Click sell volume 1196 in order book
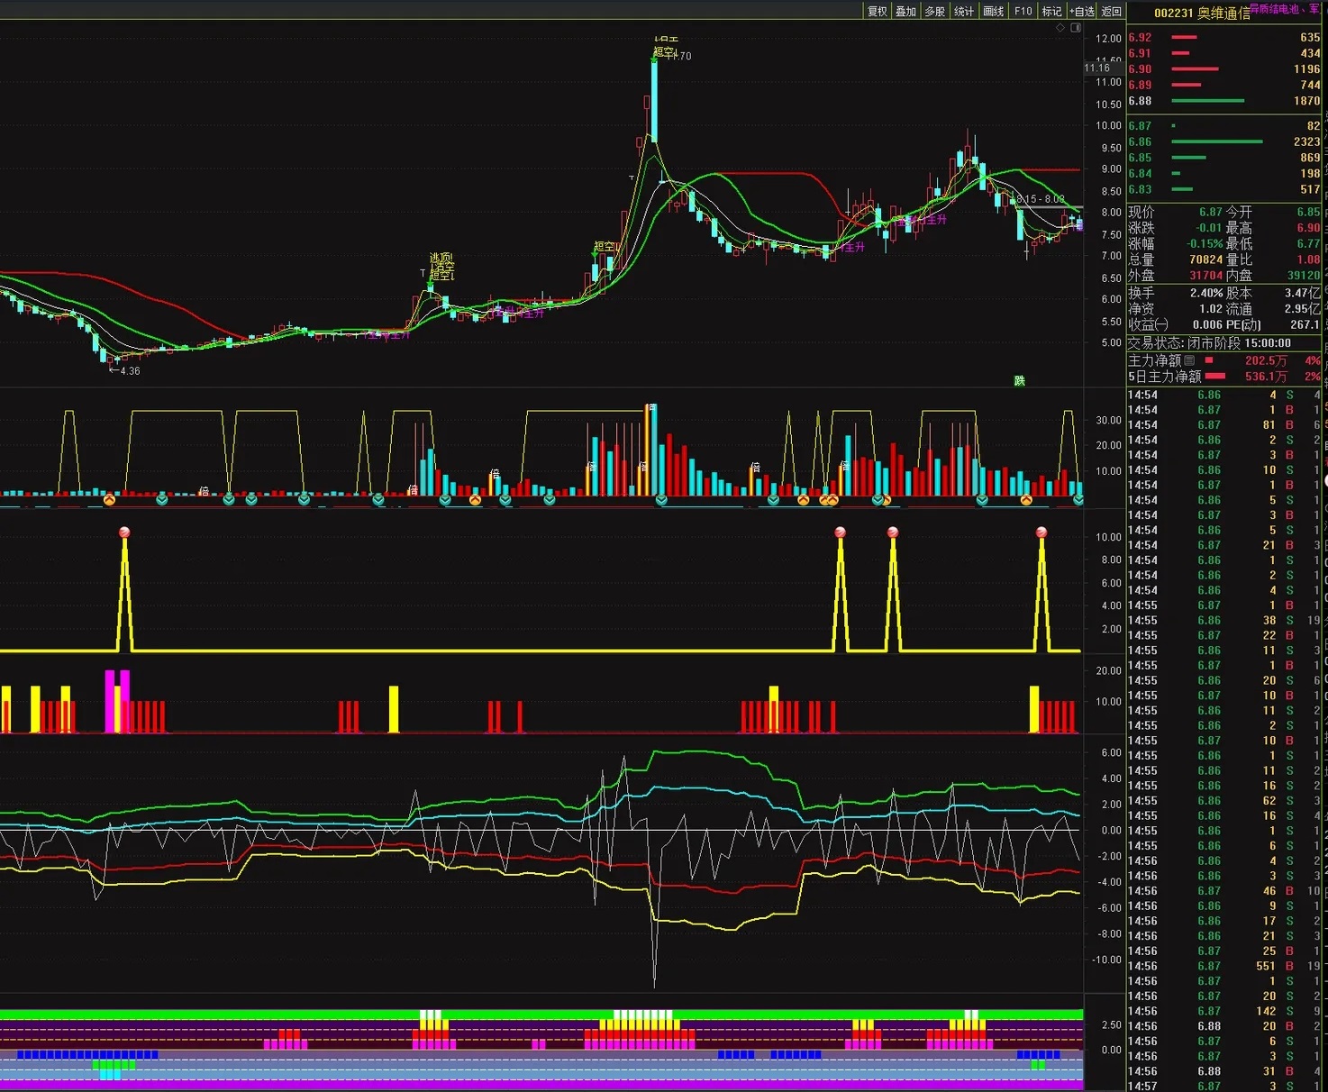 point(1306,69)
